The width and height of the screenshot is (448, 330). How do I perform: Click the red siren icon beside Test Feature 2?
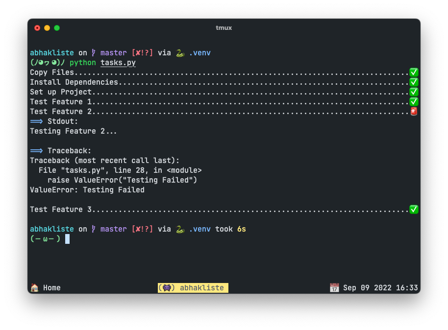pos(414,111)
